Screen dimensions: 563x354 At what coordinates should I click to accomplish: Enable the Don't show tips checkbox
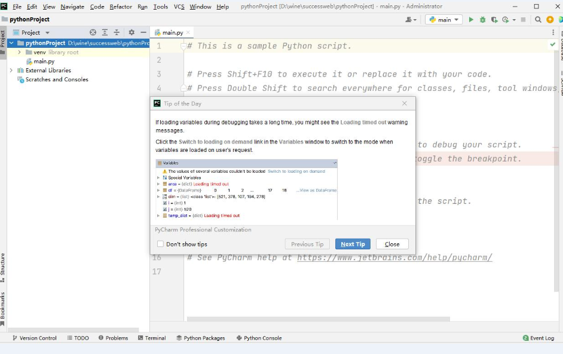pyautogui.click(x=161, y=244)
